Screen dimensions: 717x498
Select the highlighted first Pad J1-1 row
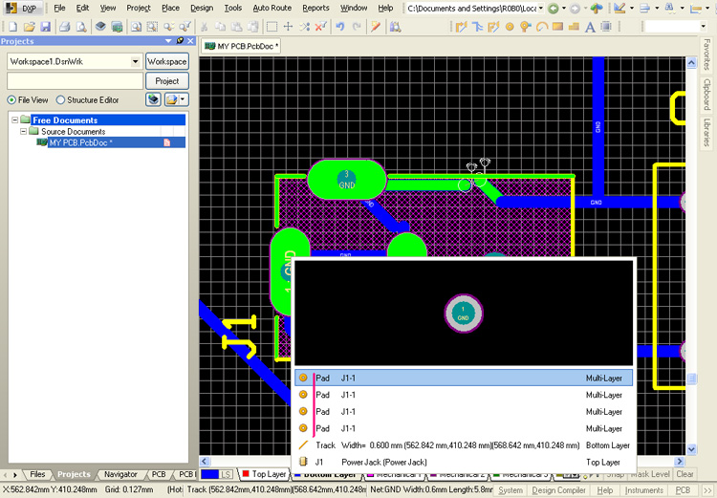pyautogui.click(x=464, y=378)
